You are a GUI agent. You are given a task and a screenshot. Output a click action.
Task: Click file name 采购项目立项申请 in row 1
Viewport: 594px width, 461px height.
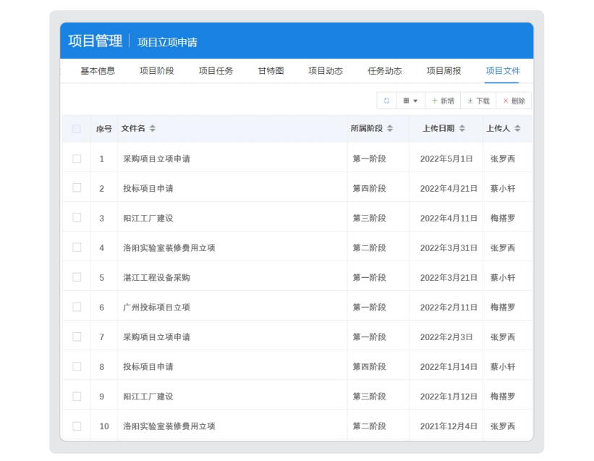tap(156, 158)
